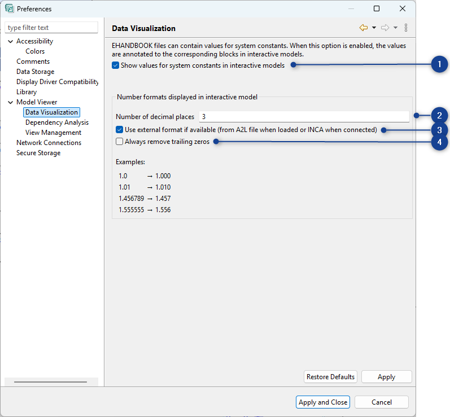Collapse the Model Viewer tree node
Image resolution: width=450 pixels, height=417 pixels.
11,102
